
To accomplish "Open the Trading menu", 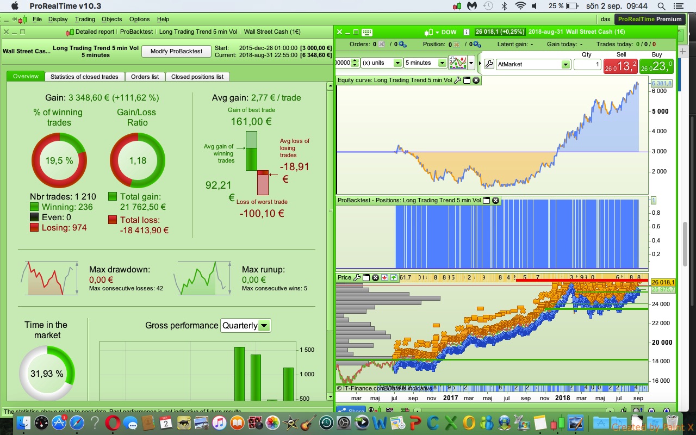I will pos(85,19).
